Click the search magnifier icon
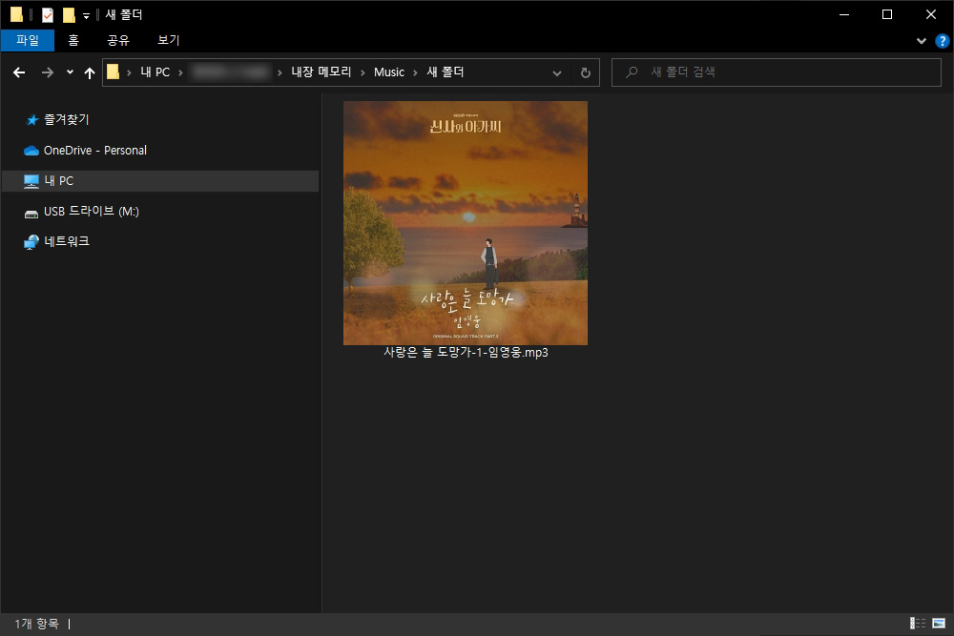 (x=632, y=72)
